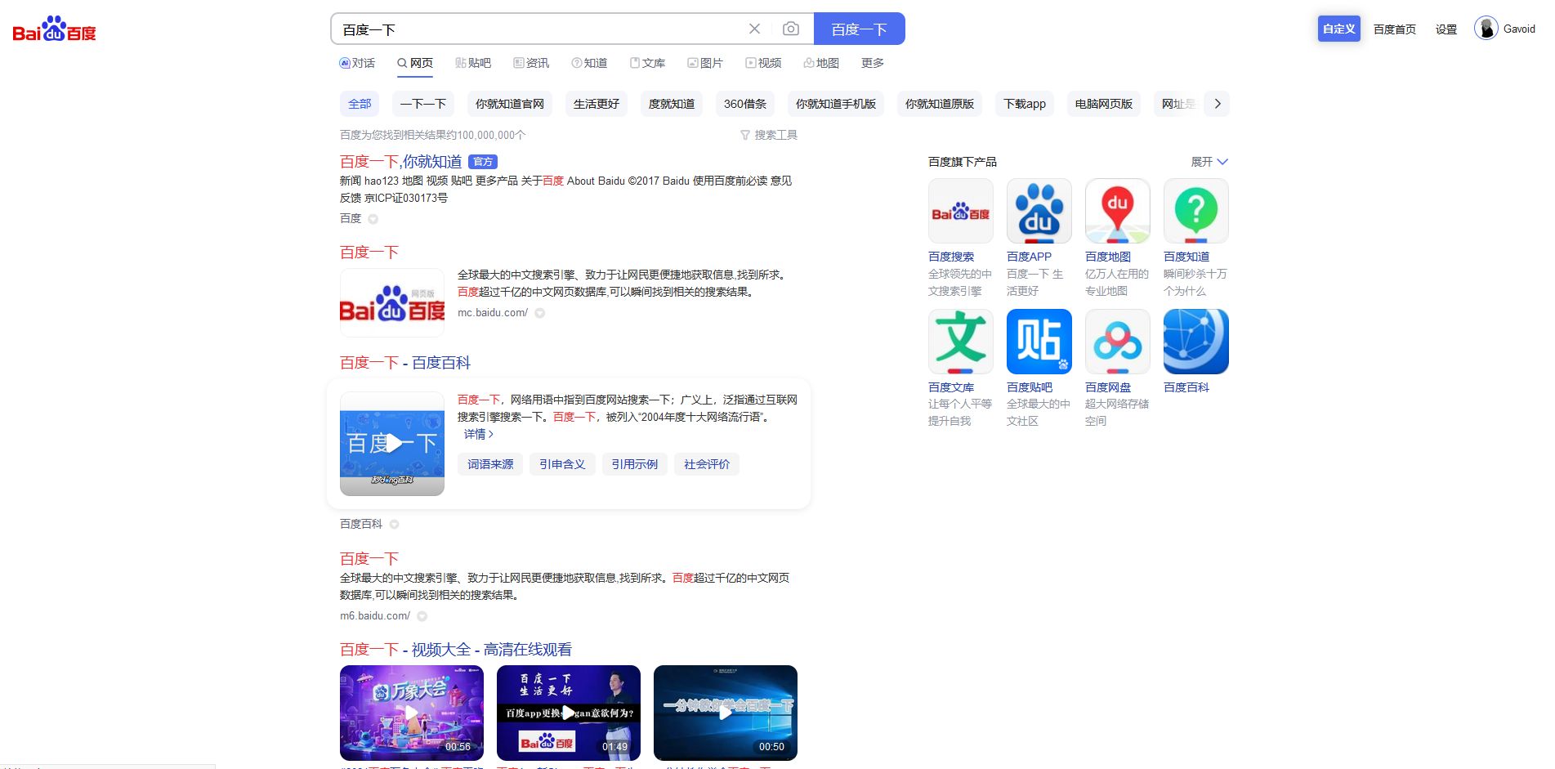Switch to the 贴吧 tab
1555x769 pixels.
(x=473, y=63)
